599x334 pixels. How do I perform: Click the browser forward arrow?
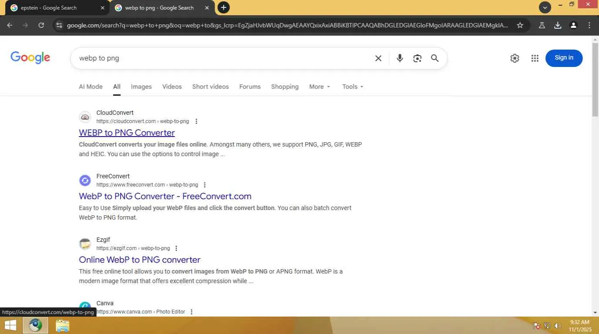(25, 25)
